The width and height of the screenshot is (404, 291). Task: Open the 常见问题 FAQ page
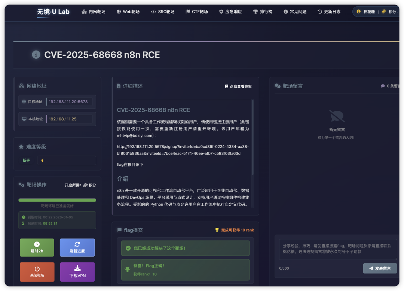(295, 12)
